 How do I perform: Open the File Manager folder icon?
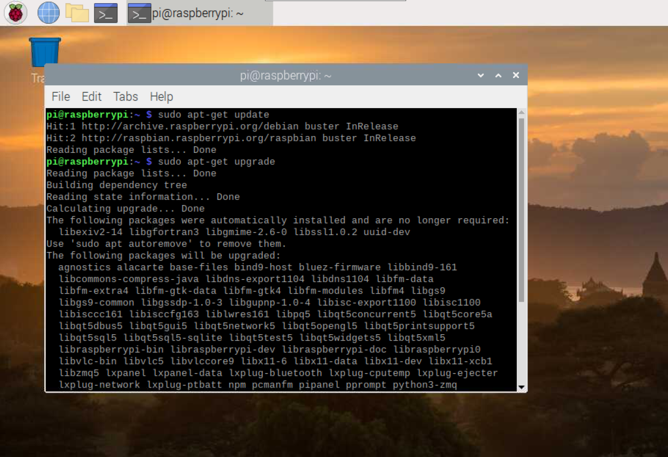[77, 13]
